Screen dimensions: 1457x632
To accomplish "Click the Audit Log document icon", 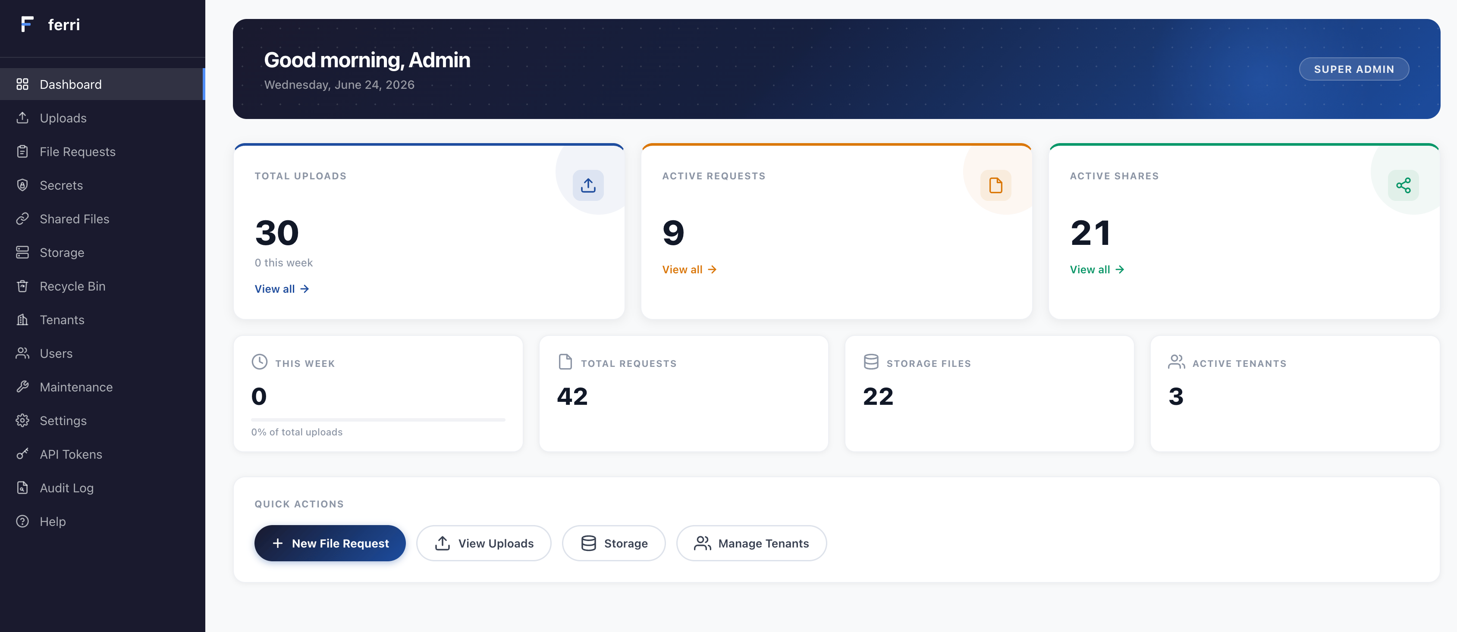I will [x=22, y=488].
